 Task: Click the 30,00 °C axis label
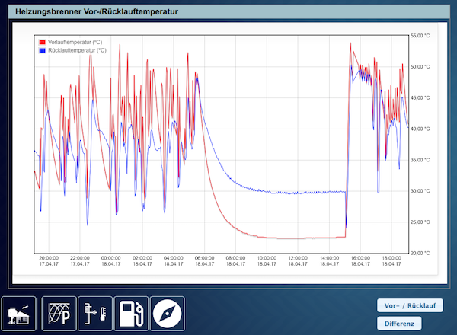coord(420,191)
